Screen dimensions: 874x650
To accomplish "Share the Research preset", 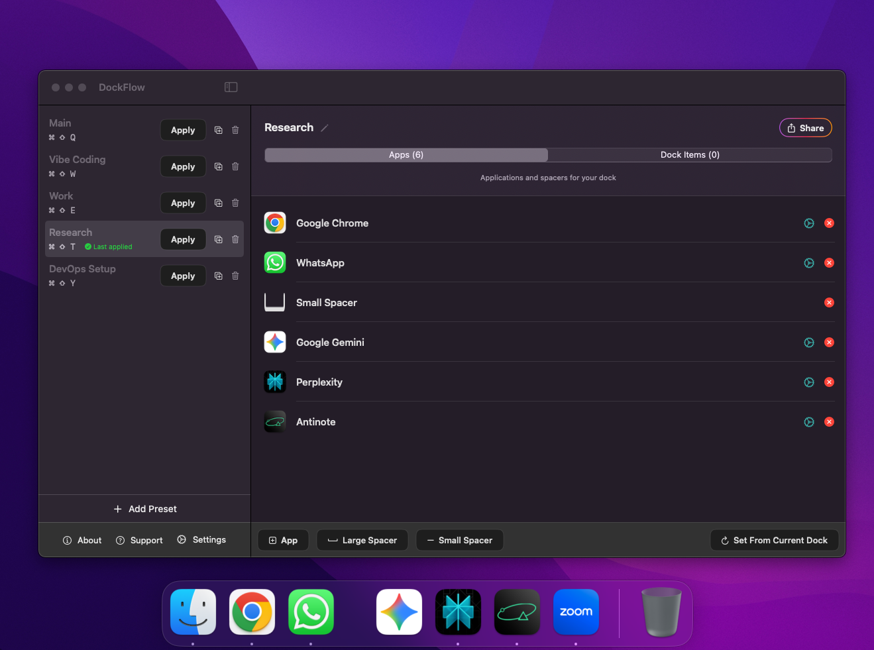I will 805,127.
